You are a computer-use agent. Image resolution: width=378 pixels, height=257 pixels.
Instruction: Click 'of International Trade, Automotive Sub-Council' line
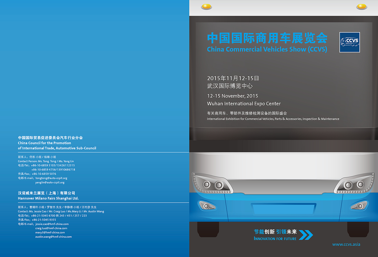(57, 148)
